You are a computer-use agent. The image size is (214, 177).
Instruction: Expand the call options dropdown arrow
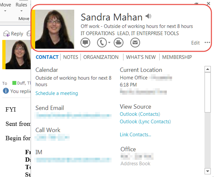(x=109, y=43)
